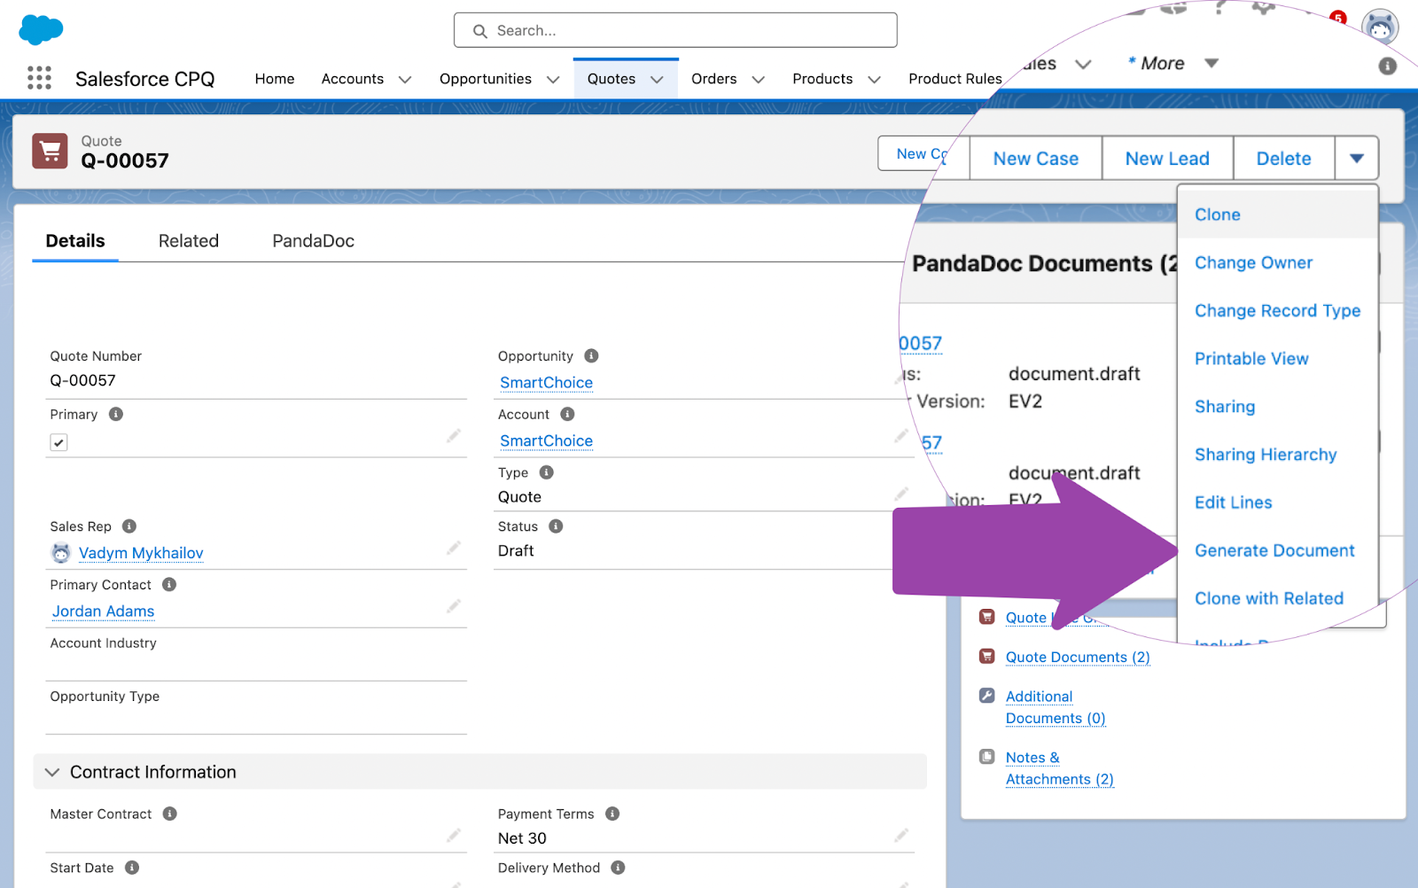Click the pencil edit icon for Master Contract
Image resolution: width=1418 pixels, height=888 pixels.
click(x=454, y=835)
